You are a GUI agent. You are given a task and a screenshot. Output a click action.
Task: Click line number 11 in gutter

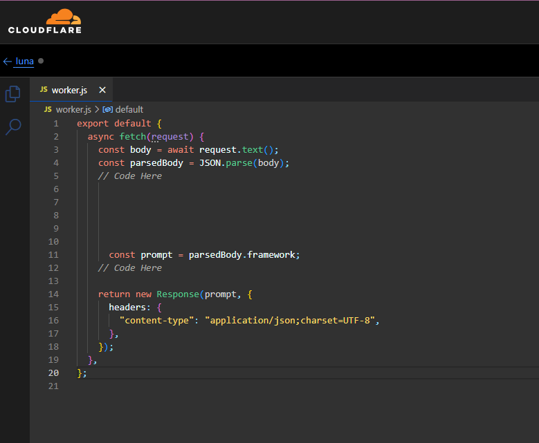(x=53, y=255)
